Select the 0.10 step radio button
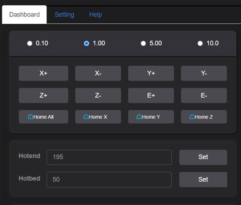241x205 pixels. coord(29,43)
